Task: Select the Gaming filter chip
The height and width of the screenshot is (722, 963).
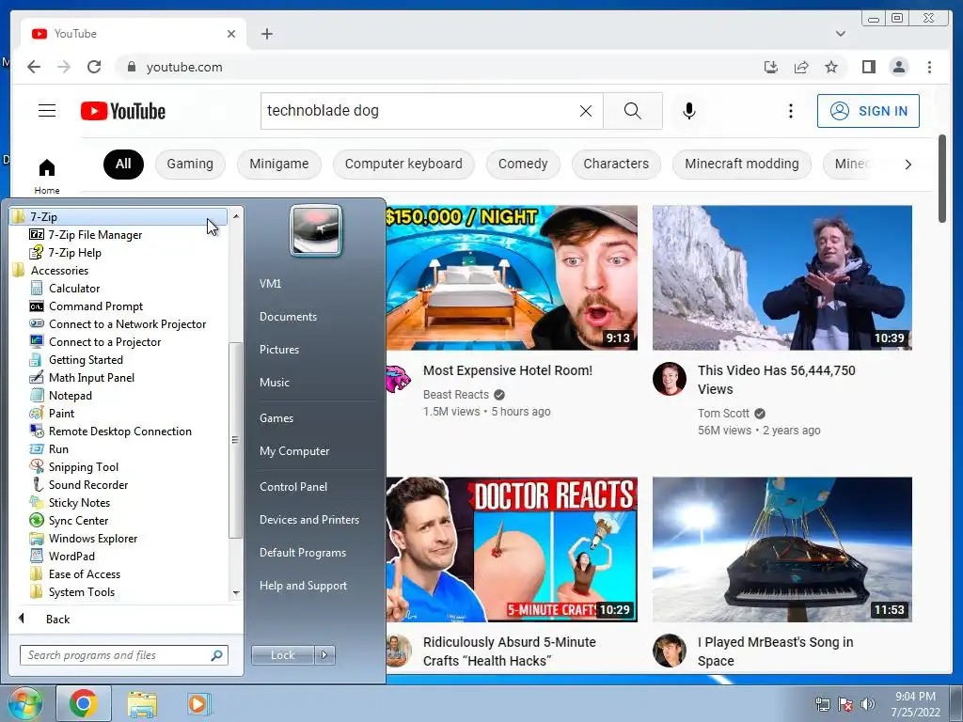Action: (190, 164)
